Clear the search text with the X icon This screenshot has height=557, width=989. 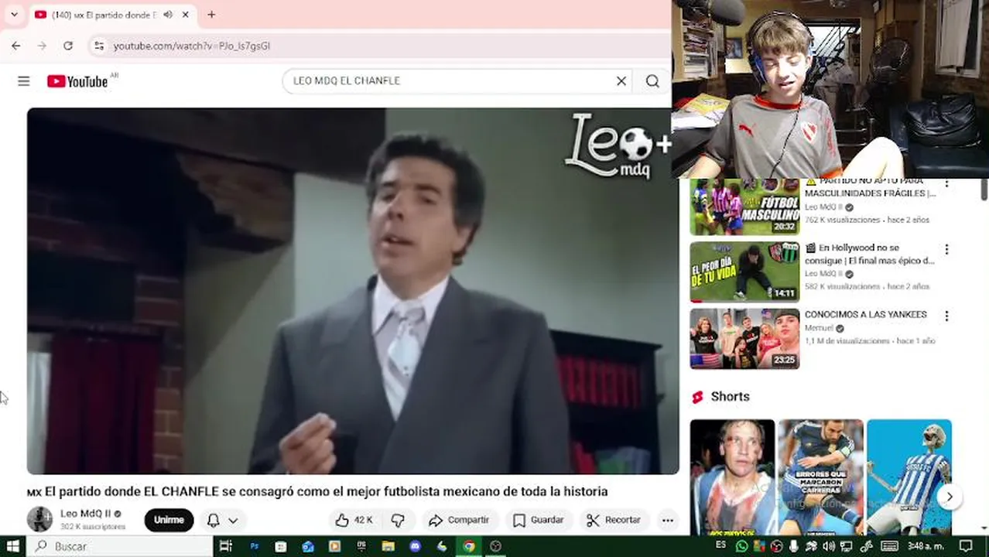click(x=621, y=80)
